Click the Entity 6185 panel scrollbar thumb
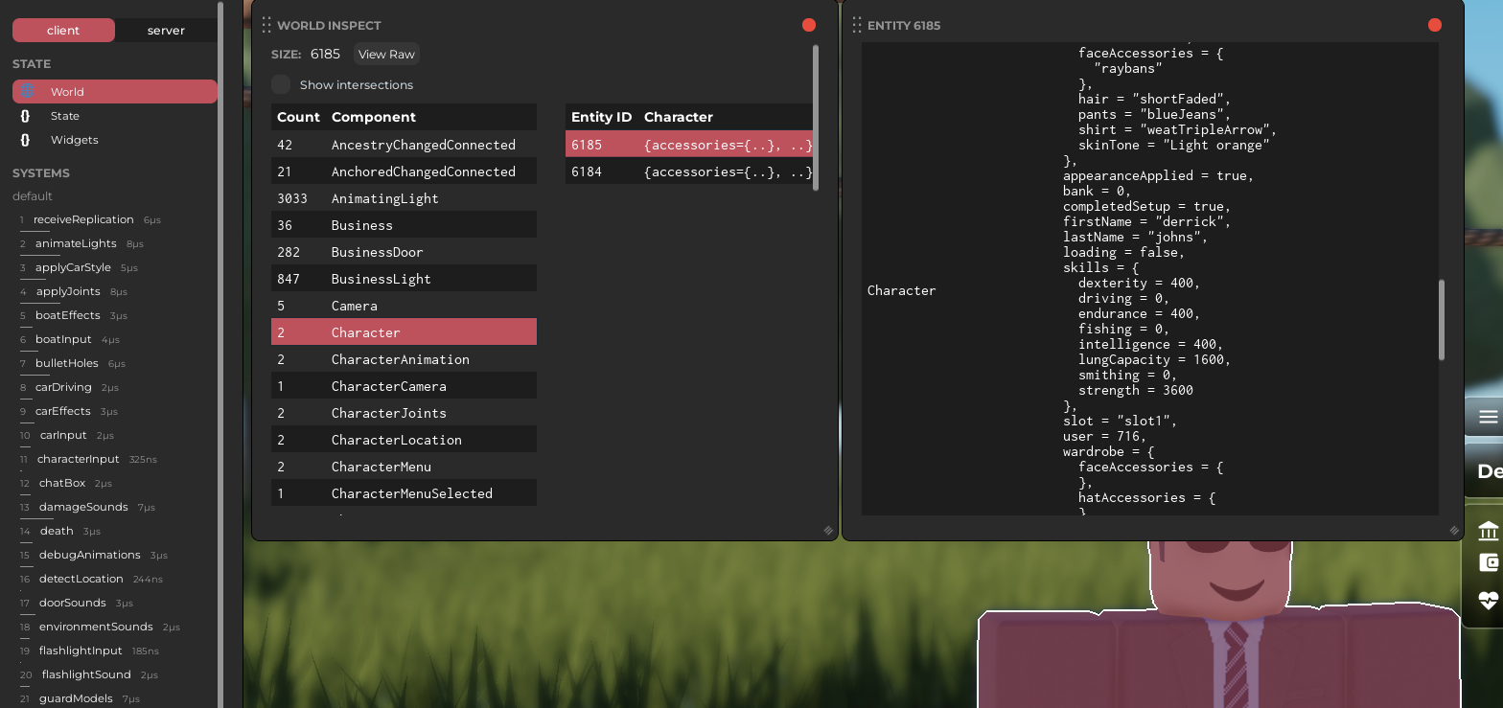 (x=1442, y=320)
